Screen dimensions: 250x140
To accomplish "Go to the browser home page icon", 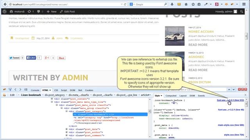I will tap(186, 4).
